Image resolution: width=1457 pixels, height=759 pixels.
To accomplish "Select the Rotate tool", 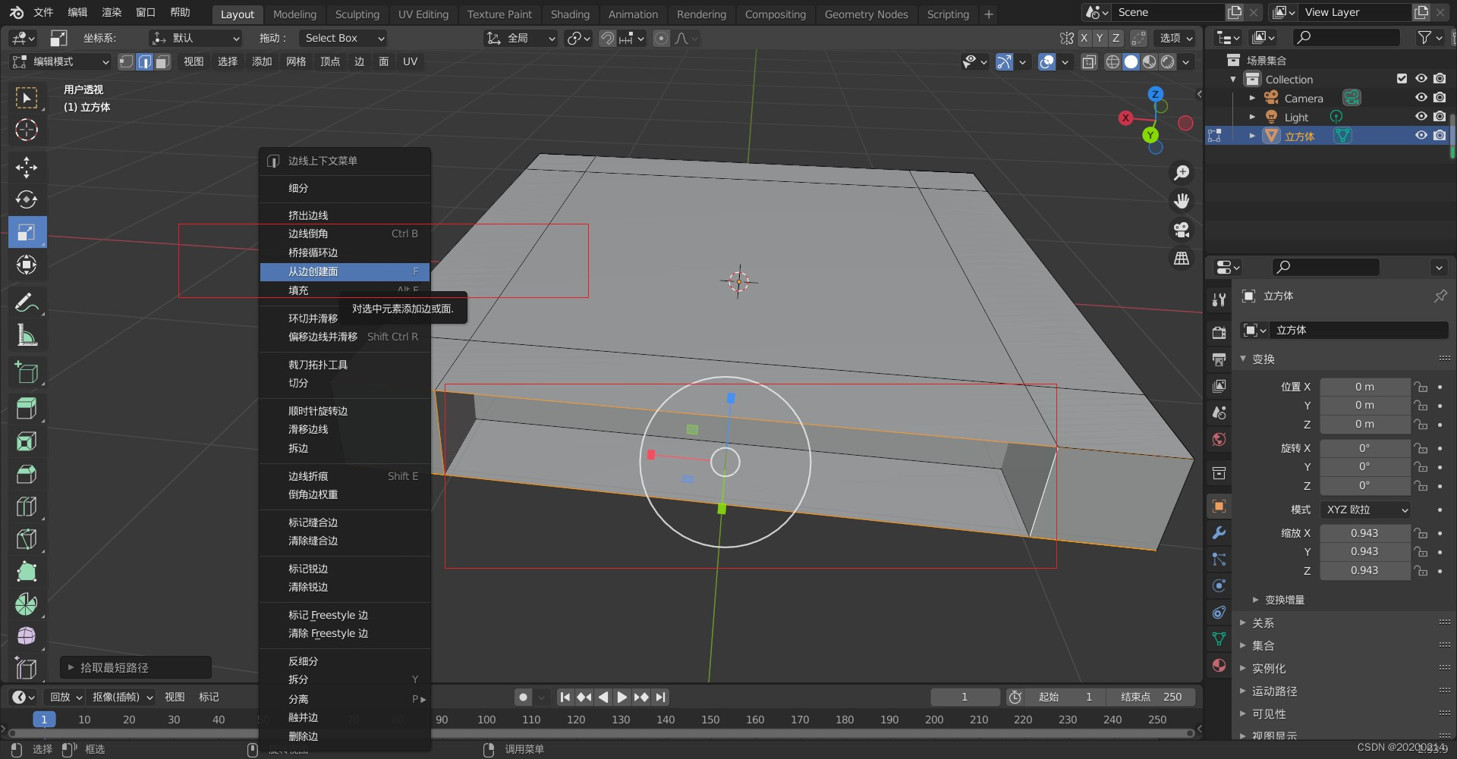I will pyautogui.click(x=27, y=199).
